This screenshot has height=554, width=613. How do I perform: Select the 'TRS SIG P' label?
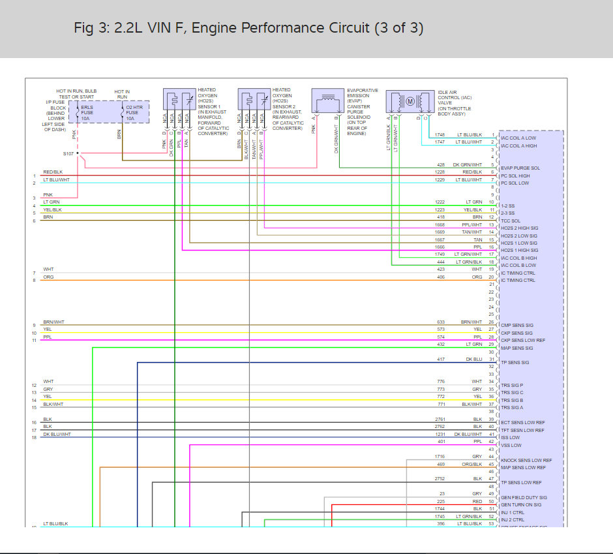coord(512,386)
